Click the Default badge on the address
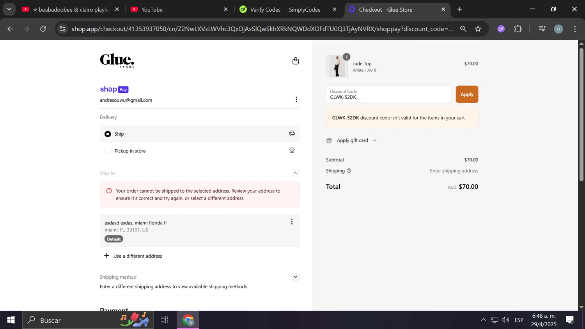Image resolution: width=585 pixels, height=329 pixels. click(x=114, y=239)
